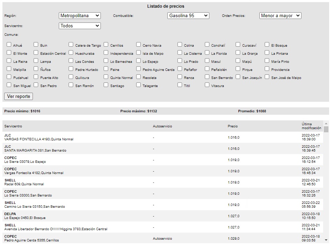334x246 pixels.
Task: Open the Región dropdown showing Metropolitana
Action: [x=80, y=16]
